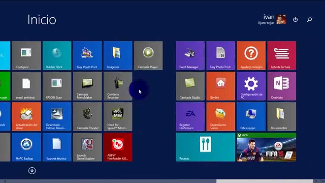Click the scrollbar left arrow

pyautogui.click(x=5, y=181)
